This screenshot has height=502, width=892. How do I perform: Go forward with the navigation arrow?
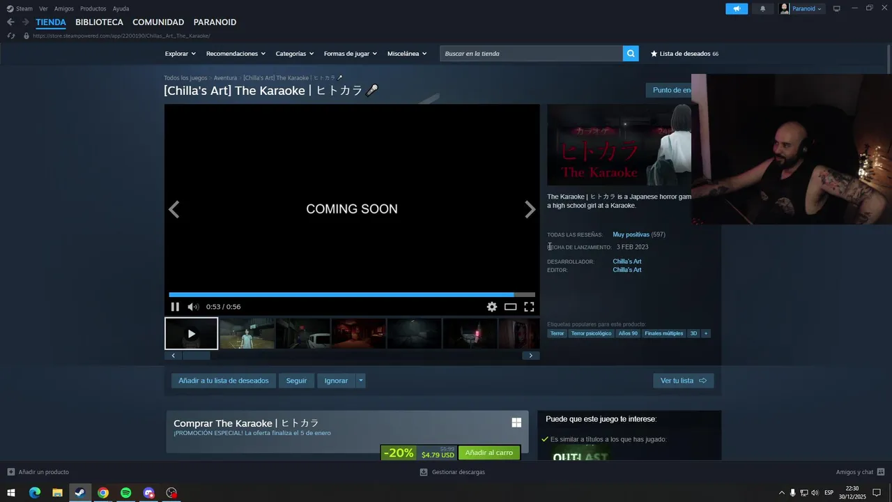pos(25,22)
